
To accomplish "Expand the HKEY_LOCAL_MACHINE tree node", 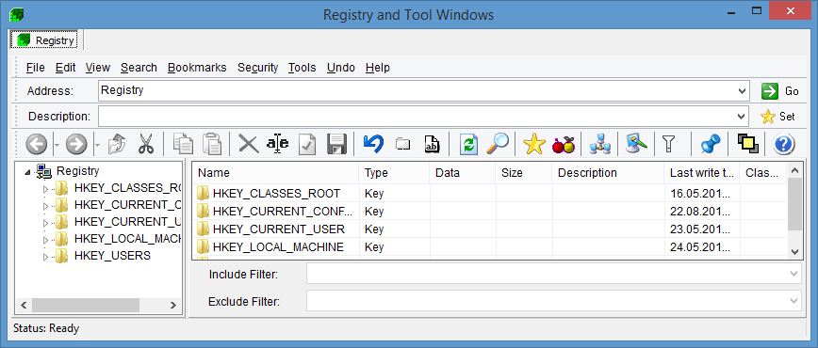I will pos(45,240).
